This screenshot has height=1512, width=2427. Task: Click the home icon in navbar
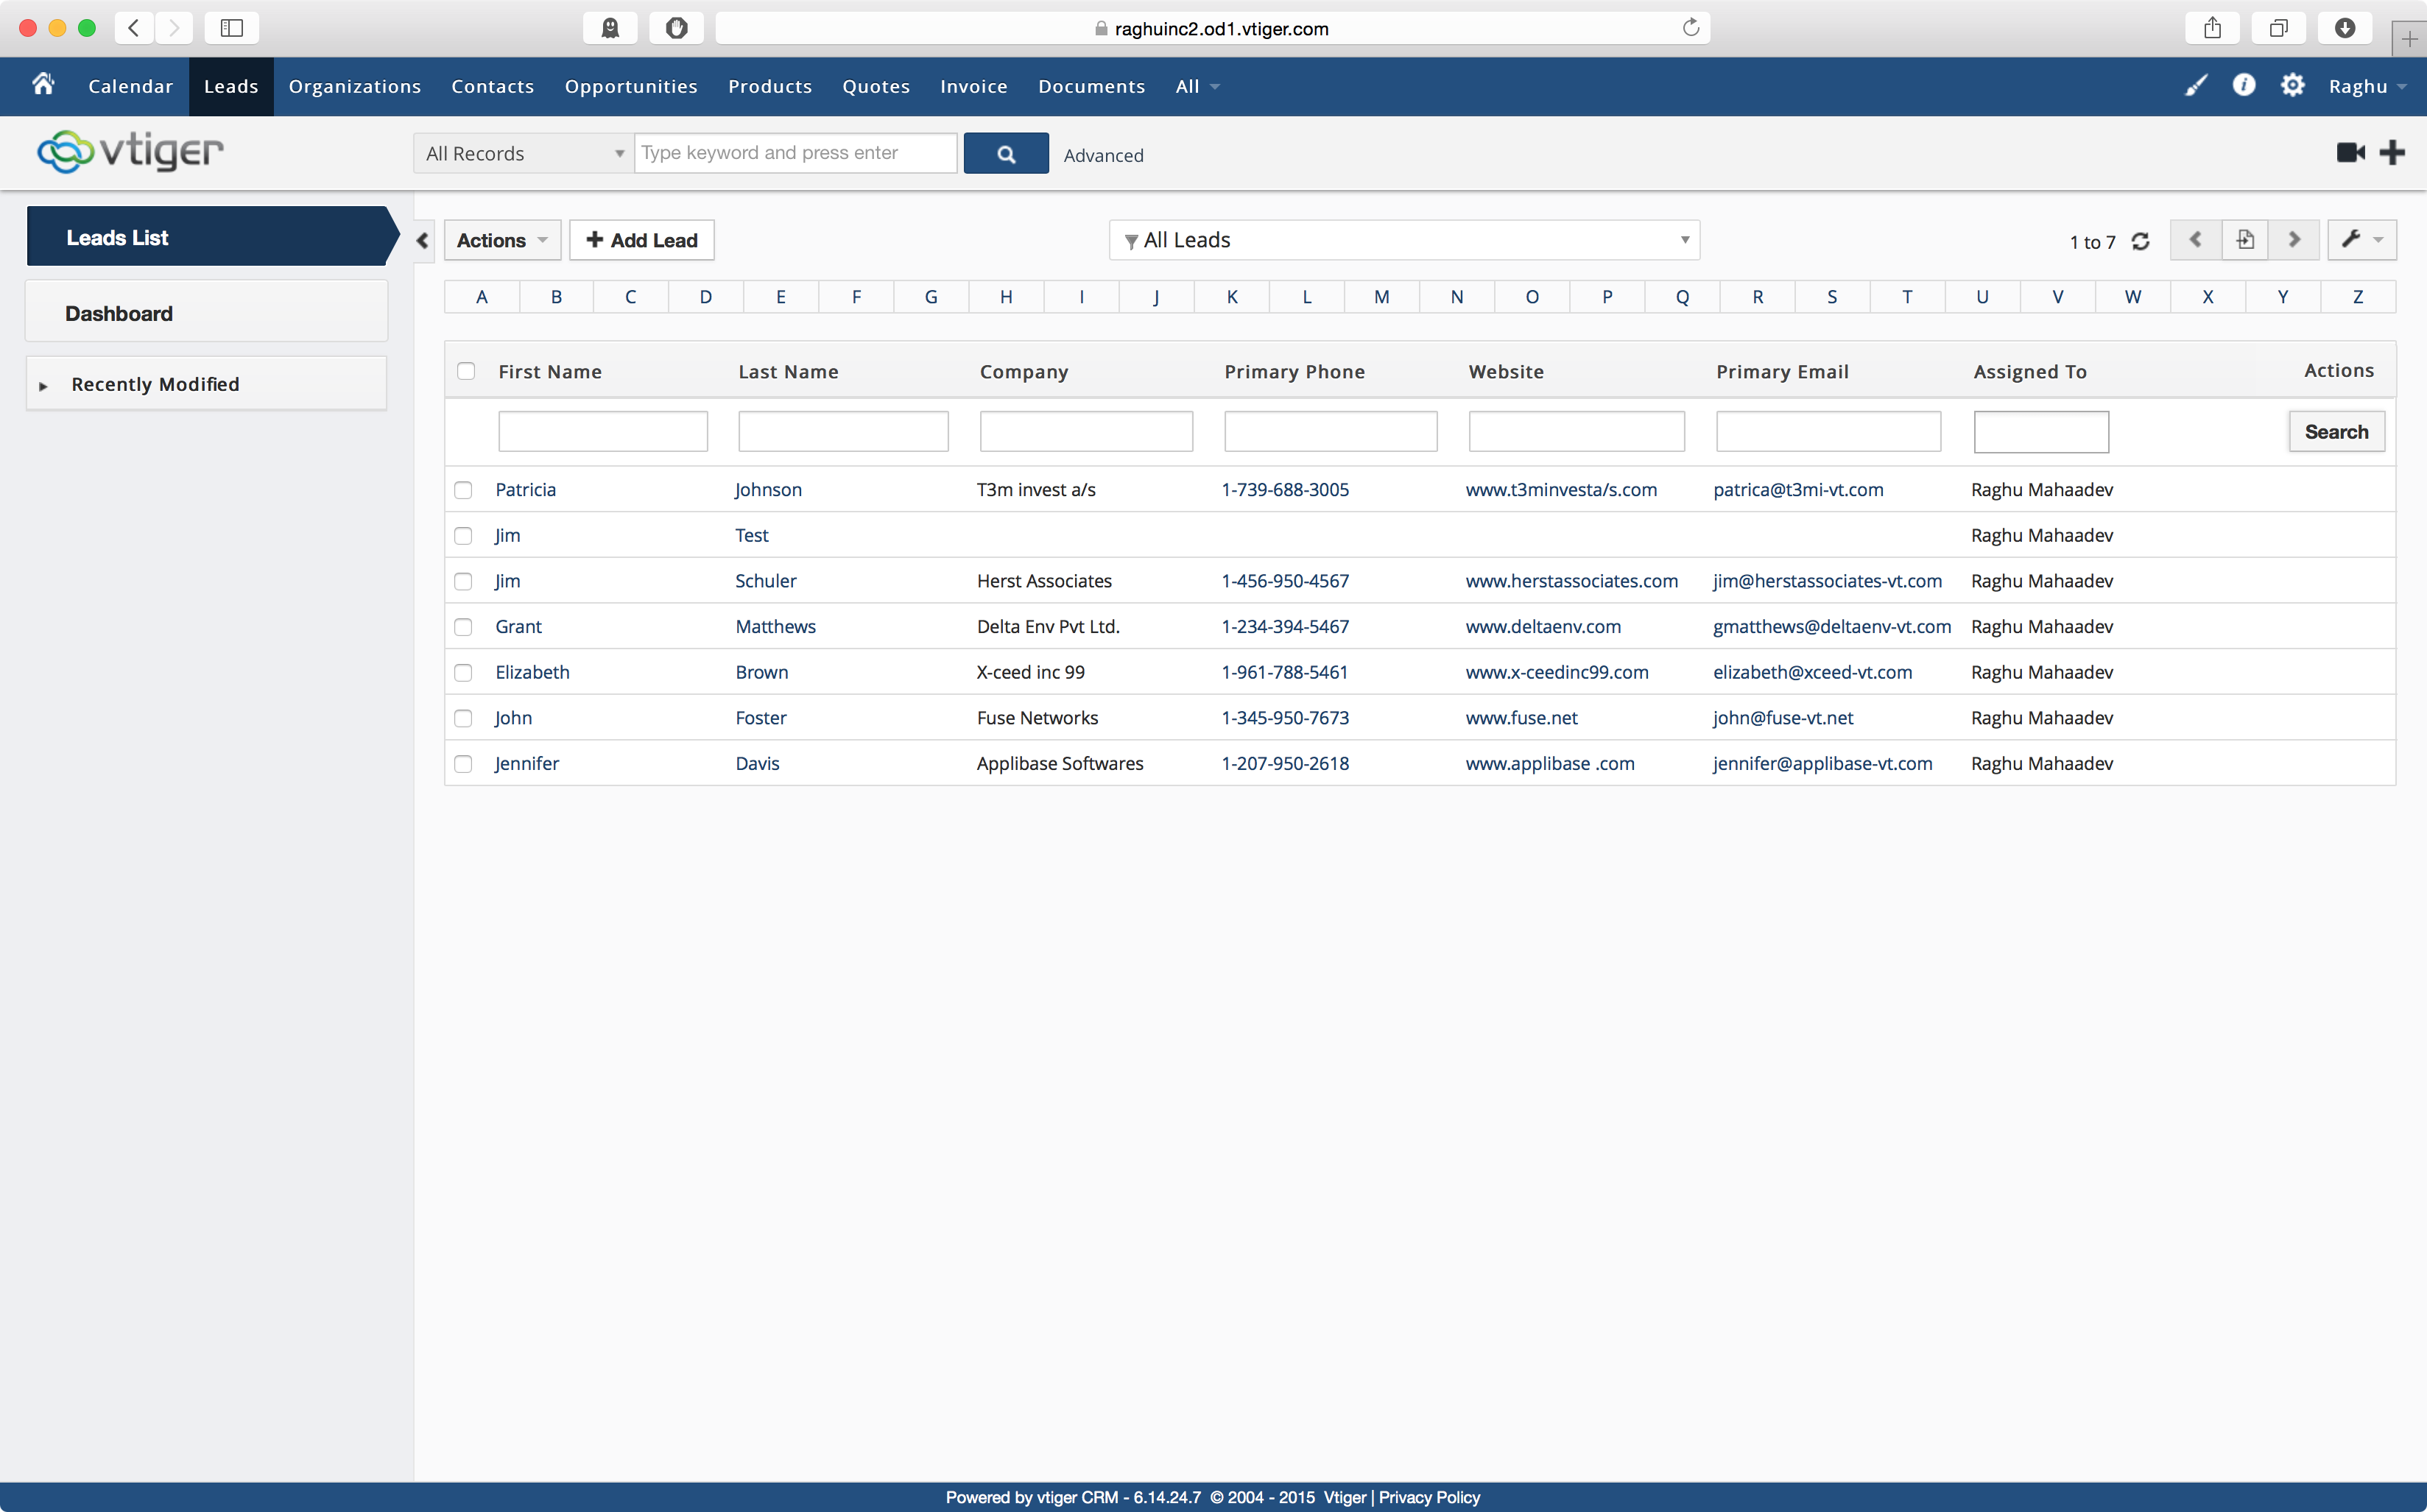43,85
